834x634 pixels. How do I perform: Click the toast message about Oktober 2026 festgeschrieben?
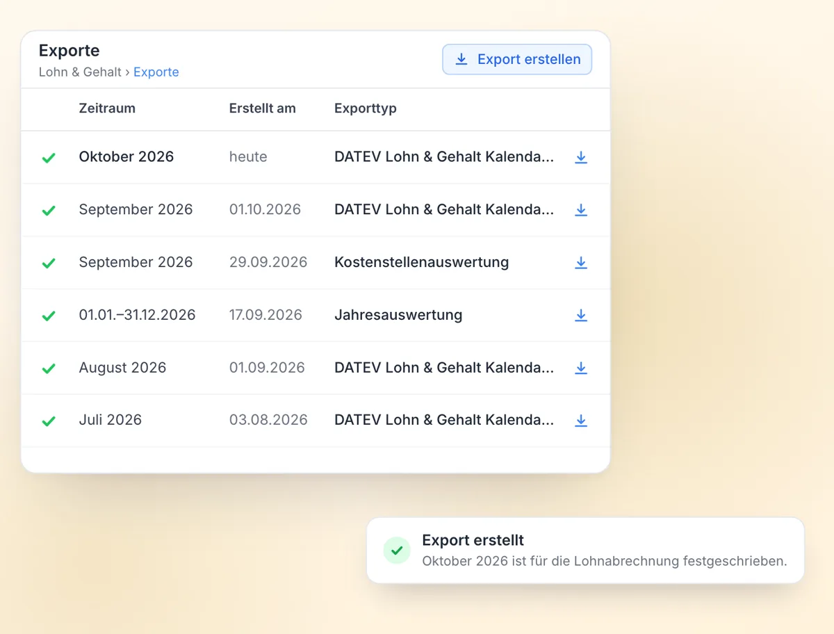coord(605,561)
